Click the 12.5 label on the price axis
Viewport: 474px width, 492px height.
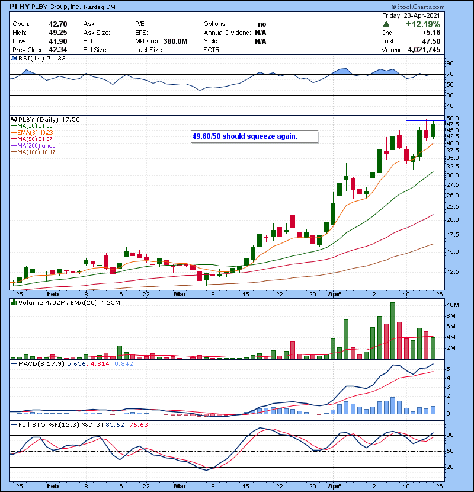(452, 272)
